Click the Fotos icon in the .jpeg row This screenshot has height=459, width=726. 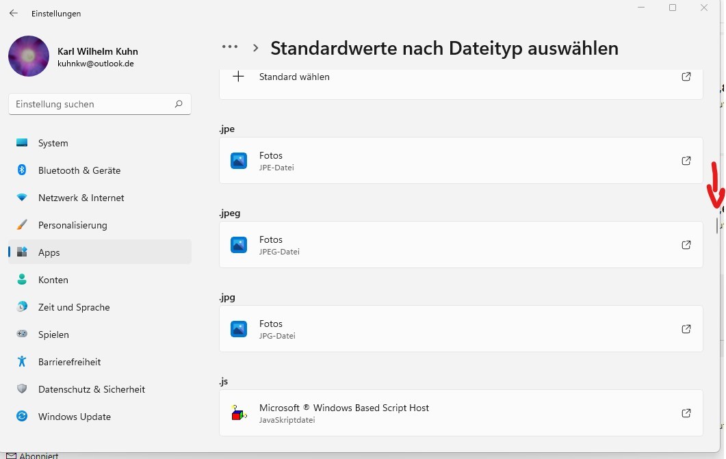pyautogui.click(x=239, y=245)
